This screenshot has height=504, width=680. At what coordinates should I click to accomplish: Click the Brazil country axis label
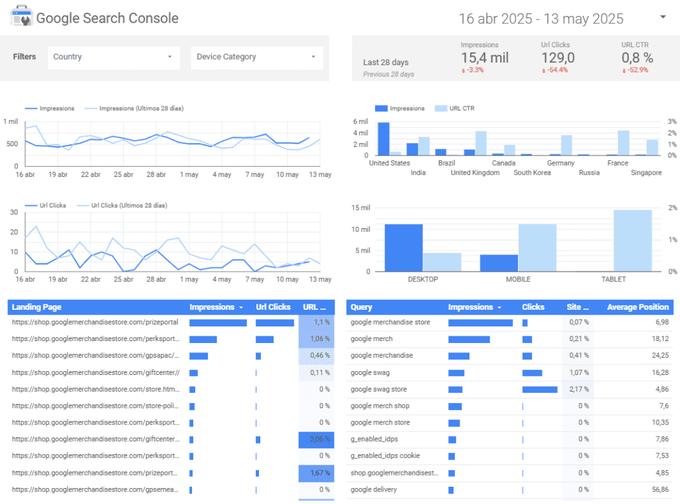pyautogui.click(x=446, y=163)
